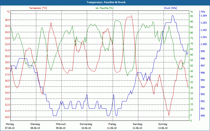Select the blue 'Druck [hPa]' legend label
210x131 pixels.
(x=170, y=8)
